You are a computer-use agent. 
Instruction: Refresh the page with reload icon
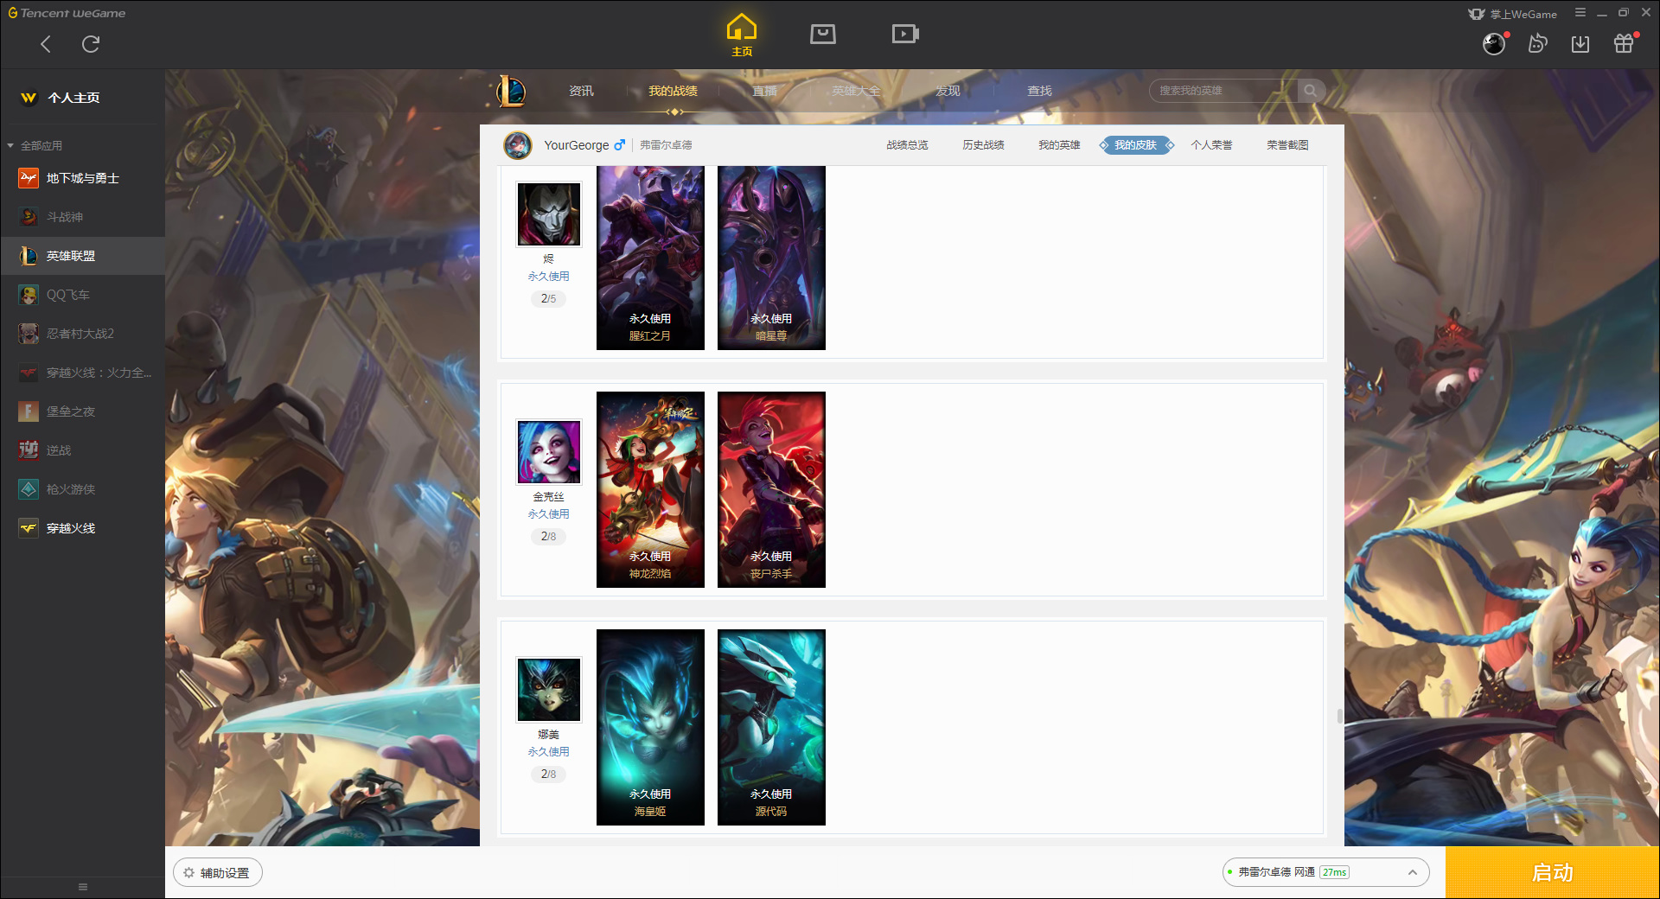pyautogui.click(x=91, y=44)
